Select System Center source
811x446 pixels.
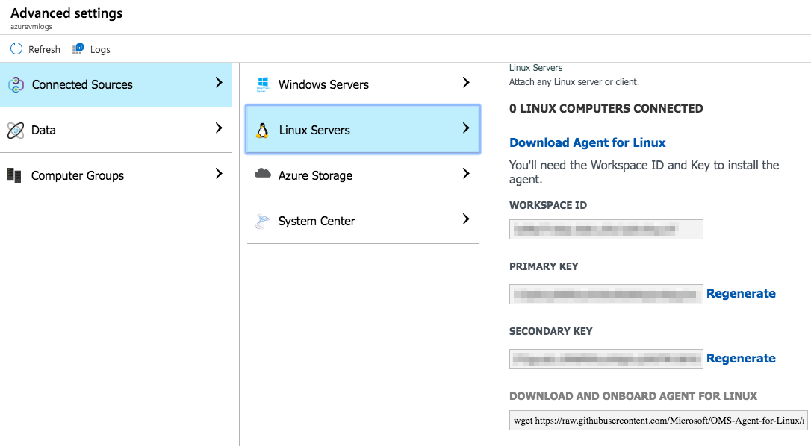click(x=363, y=222)
